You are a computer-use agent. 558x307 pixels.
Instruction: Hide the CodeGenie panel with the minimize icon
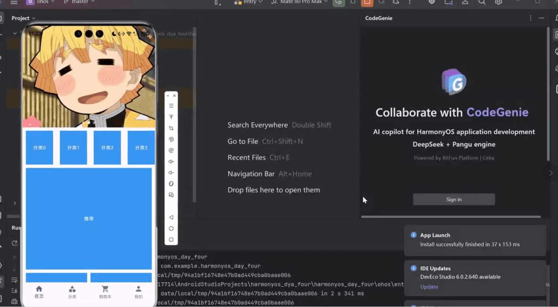point(541,18)
